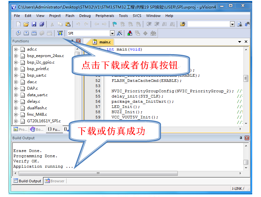Close the Functions panel
The height and width of the screenshot is (197, 261).
78,41
